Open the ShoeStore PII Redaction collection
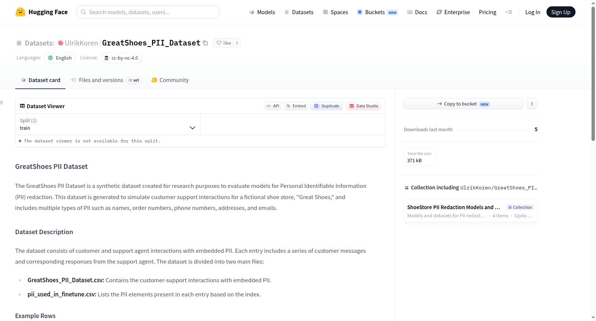 pos(470,211)
